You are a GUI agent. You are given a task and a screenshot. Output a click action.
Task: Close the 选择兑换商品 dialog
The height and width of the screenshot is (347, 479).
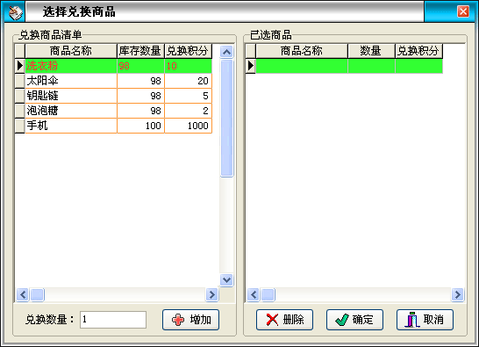(x=463, y=11)
